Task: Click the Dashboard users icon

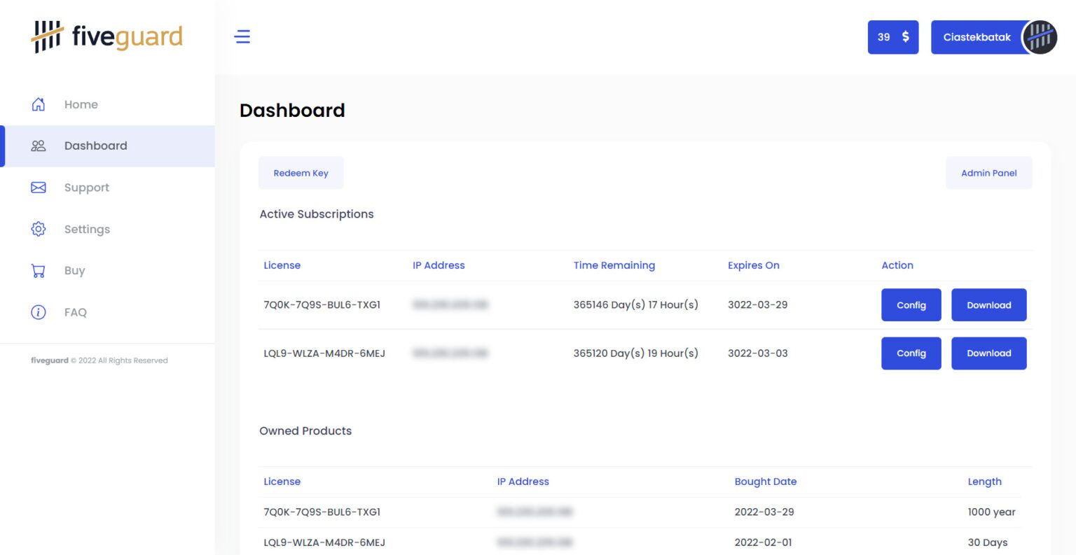Action: coord(39,146)
